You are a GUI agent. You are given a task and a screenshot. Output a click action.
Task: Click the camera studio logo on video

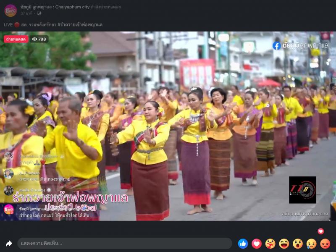[x=302, y=190]
